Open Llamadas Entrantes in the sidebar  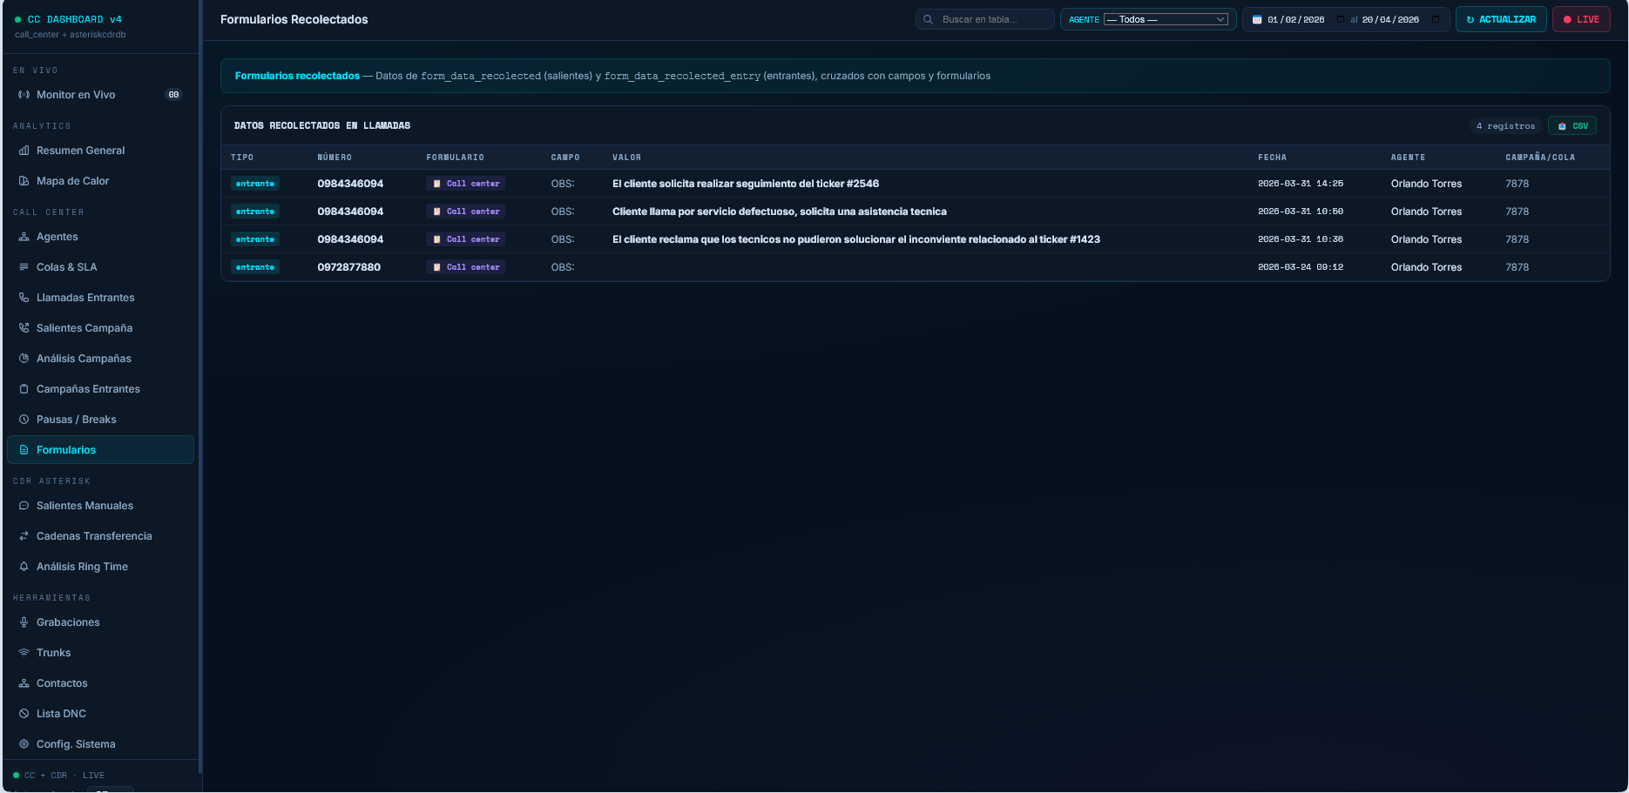[x=85, y=298]
